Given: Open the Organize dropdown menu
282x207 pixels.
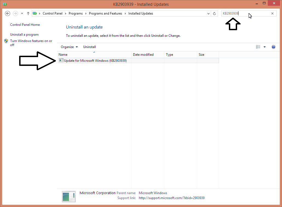Looking at the screenshot, I should (x=69, y=47).
